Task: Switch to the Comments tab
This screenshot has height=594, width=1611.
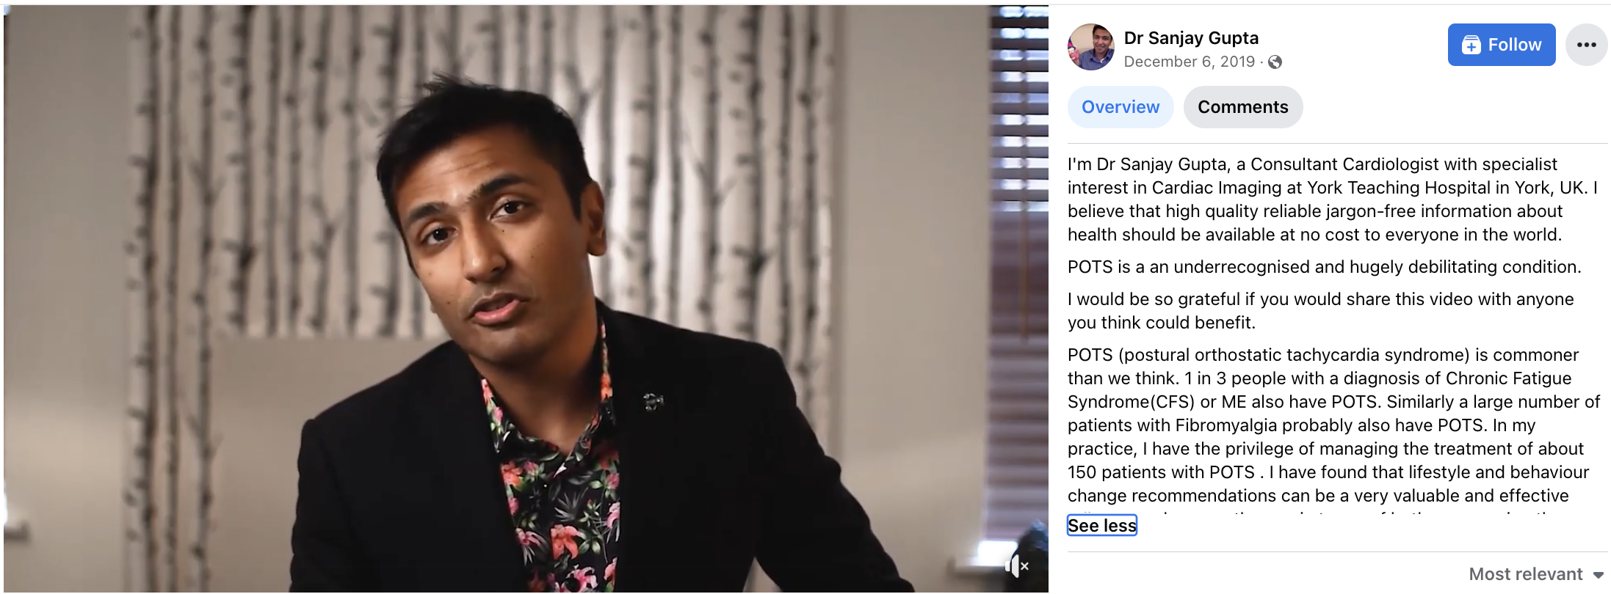Action: (1242, 107)
